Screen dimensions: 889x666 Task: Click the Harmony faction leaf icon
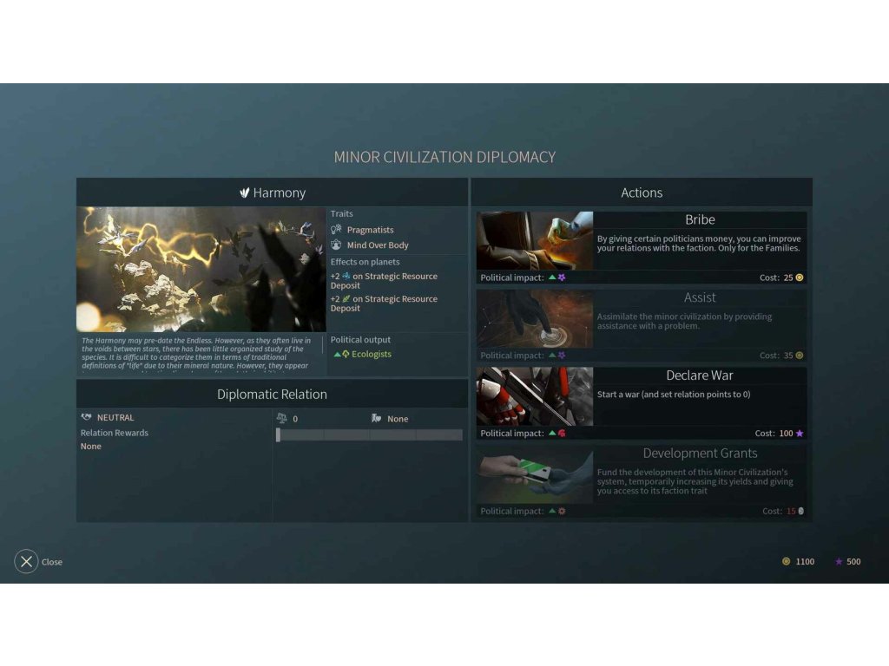click(244, 193)
